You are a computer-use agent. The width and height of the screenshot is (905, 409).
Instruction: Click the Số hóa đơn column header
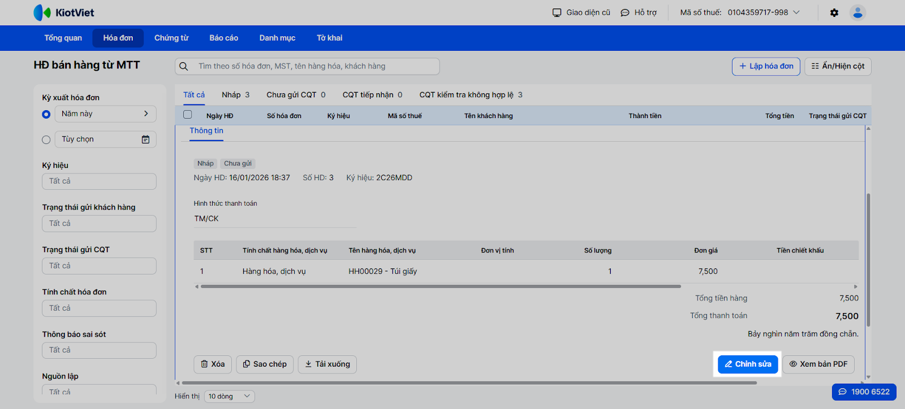[284, 116]
